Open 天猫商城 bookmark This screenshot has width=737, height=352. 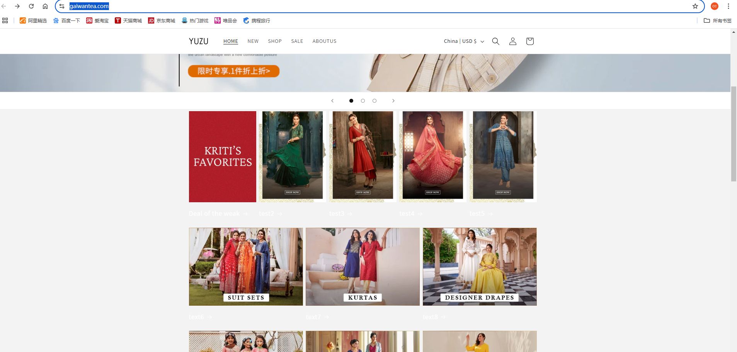click(128, 20)
